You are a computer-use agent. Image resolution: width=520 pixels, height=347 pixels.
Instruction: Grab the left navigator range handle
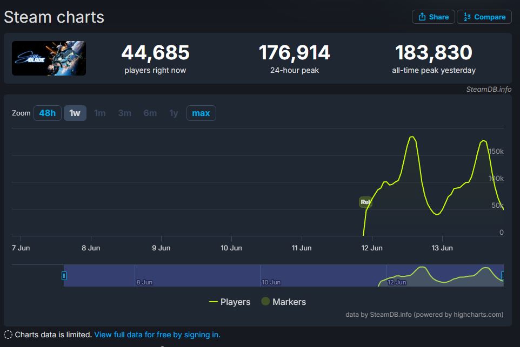coord(64,275)
